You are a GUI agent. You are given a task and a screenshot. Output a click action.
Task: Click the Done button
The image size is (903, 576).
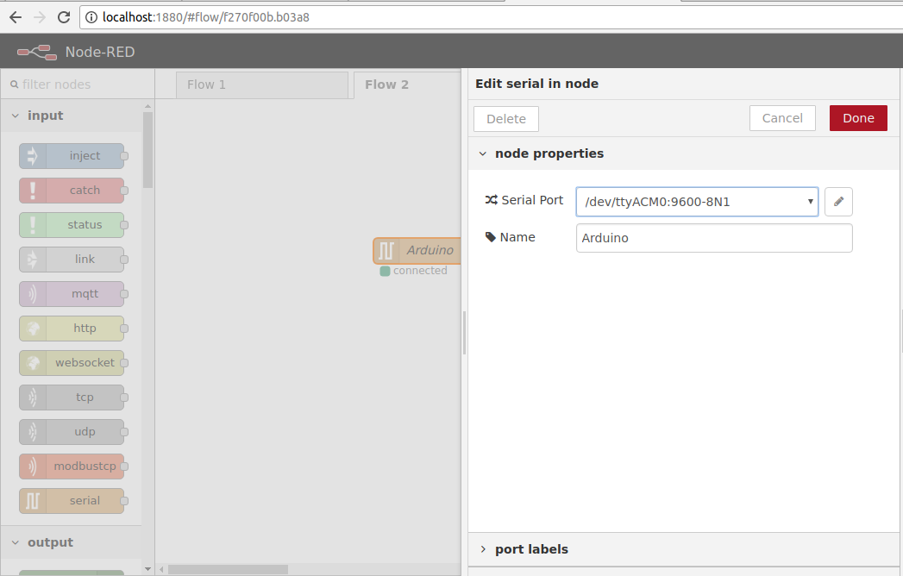pyautogui.click(x=858, y=118)
